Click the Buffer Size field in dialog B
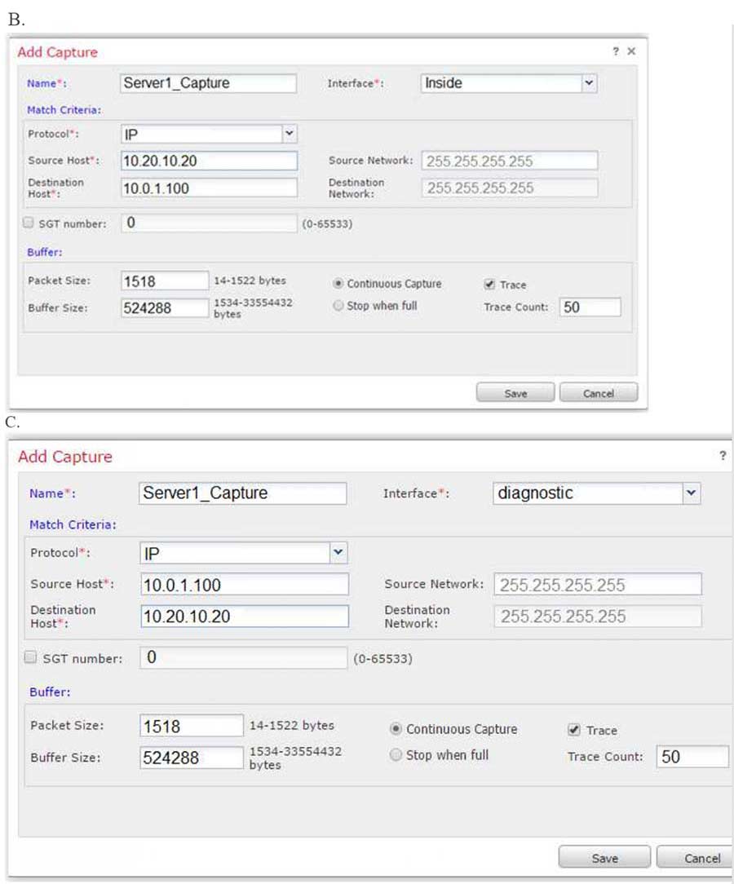734x884 pixels. click(165, 308)
